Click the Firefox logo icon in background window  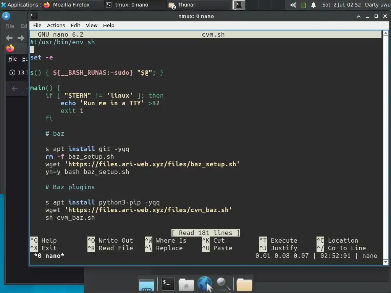[10, 48]
